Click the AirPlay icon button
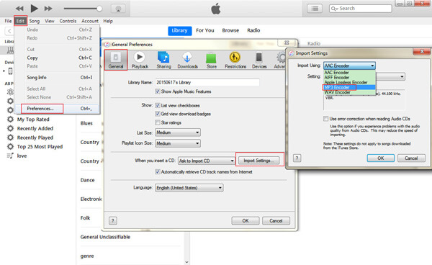This screenshot has height=265, width=432. pyautogui.click(x=118, y=9)
